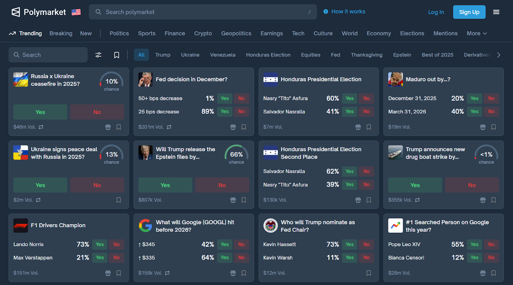Click repeat icon next to $355k Vol.

(x=417, y=200)
